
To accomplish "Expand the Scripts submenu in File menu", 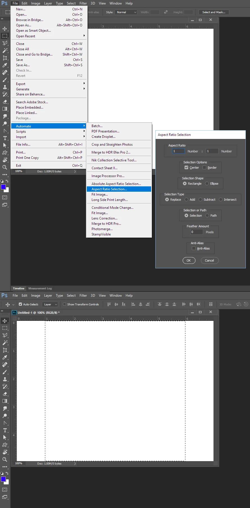I will coord(49,131).
